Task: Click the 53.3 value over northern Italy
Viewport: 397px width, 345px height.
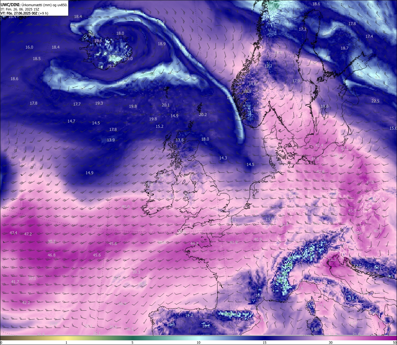Action: tap(332, 260)
